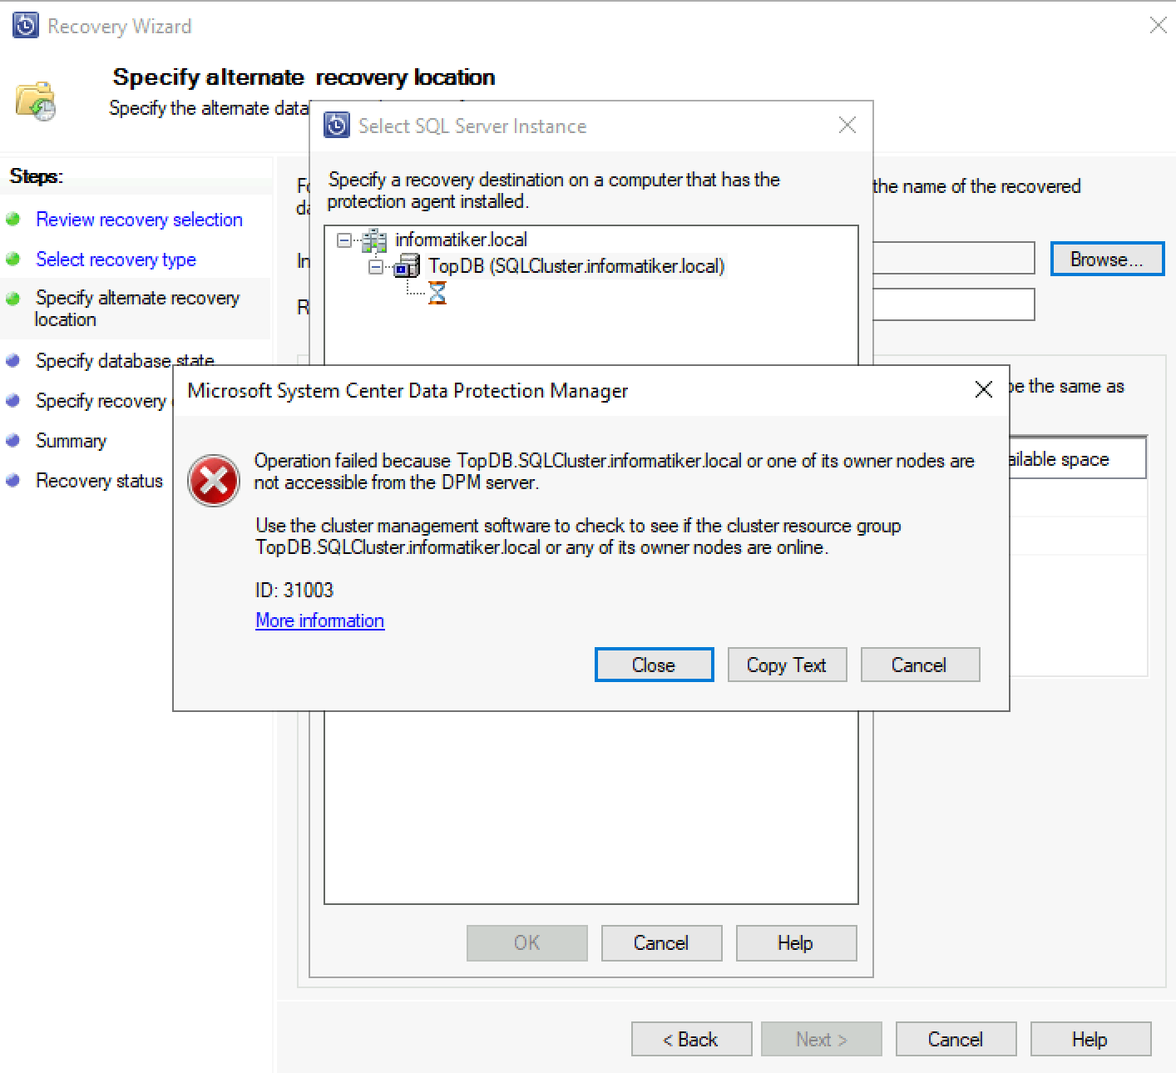The image size is (1176, 1073).
Task: Click blue bullet beside Recovery status step
Action: [x=13, y=481]
